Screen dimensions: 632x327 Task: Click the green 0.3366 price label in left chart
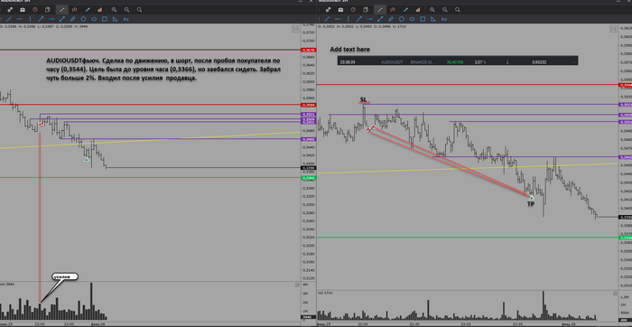coord(308,178)
